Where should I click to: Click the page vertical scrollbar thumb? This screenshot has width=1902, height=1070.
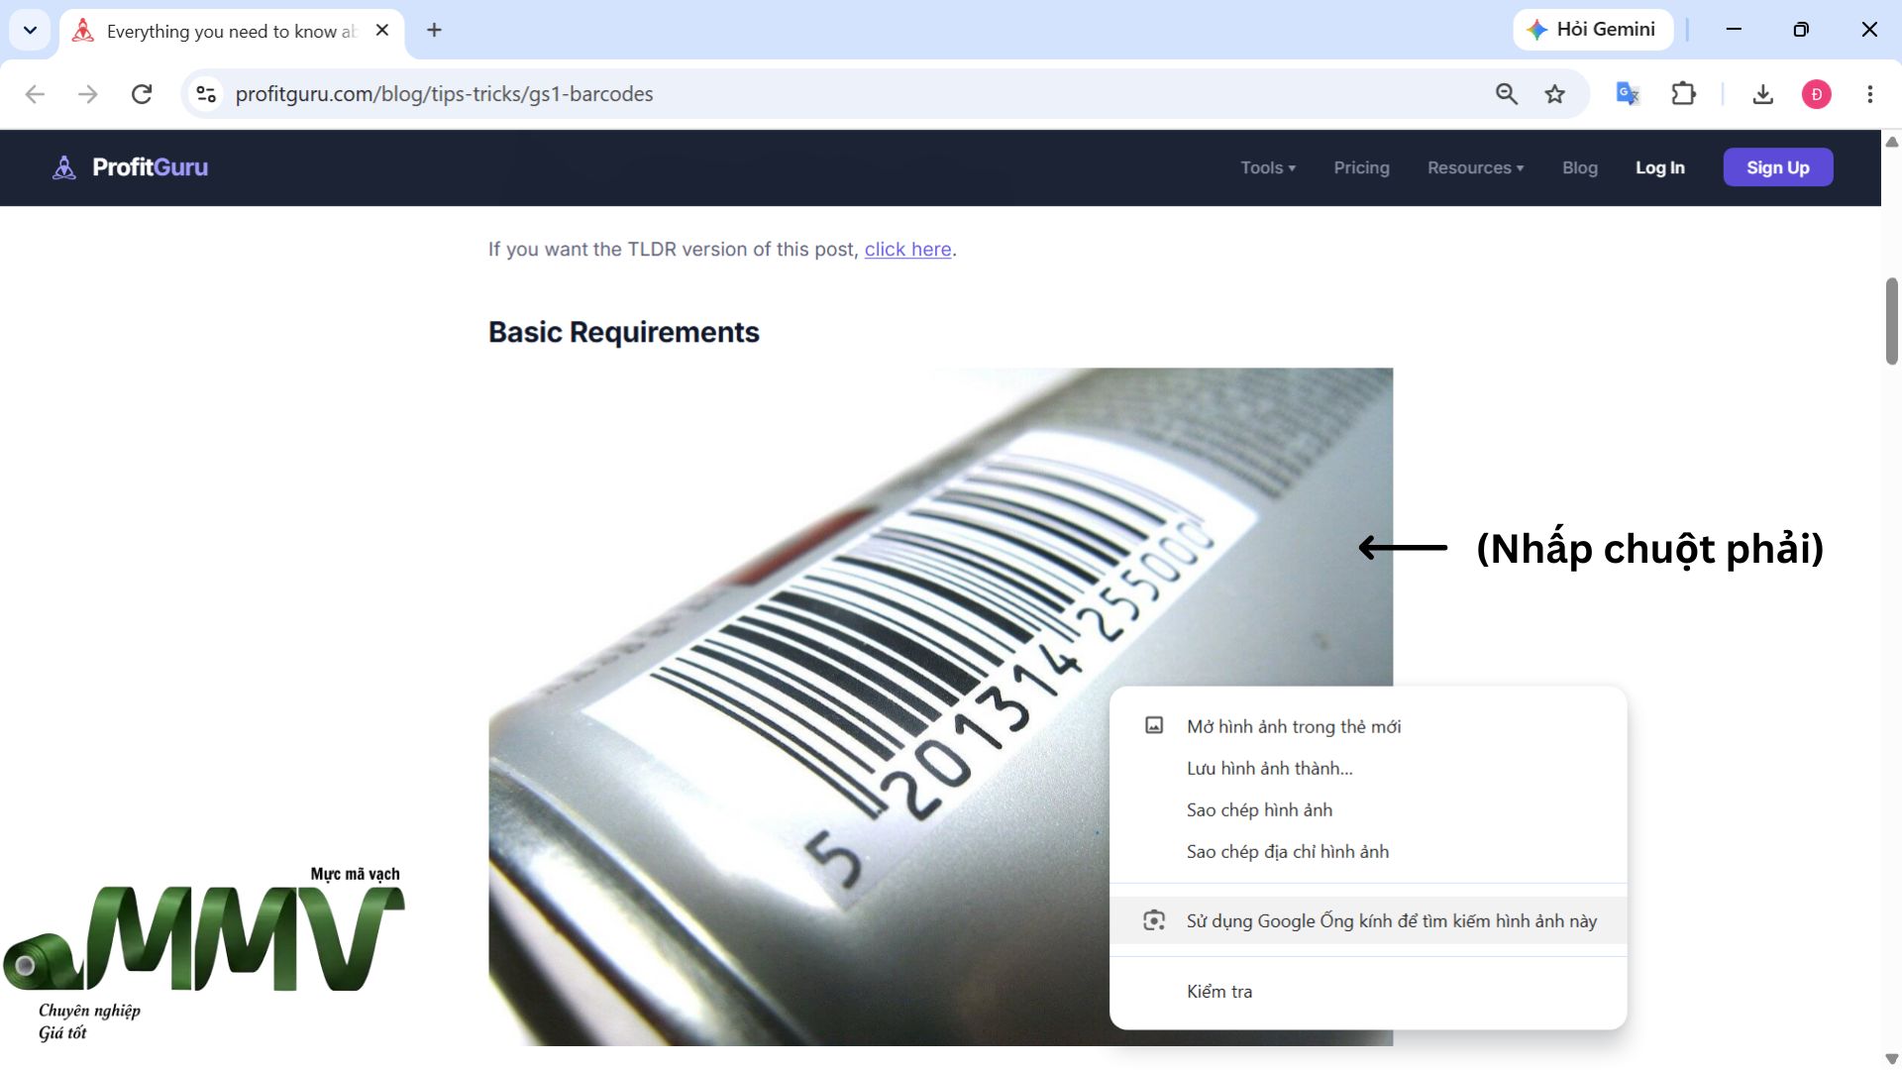1891,322
